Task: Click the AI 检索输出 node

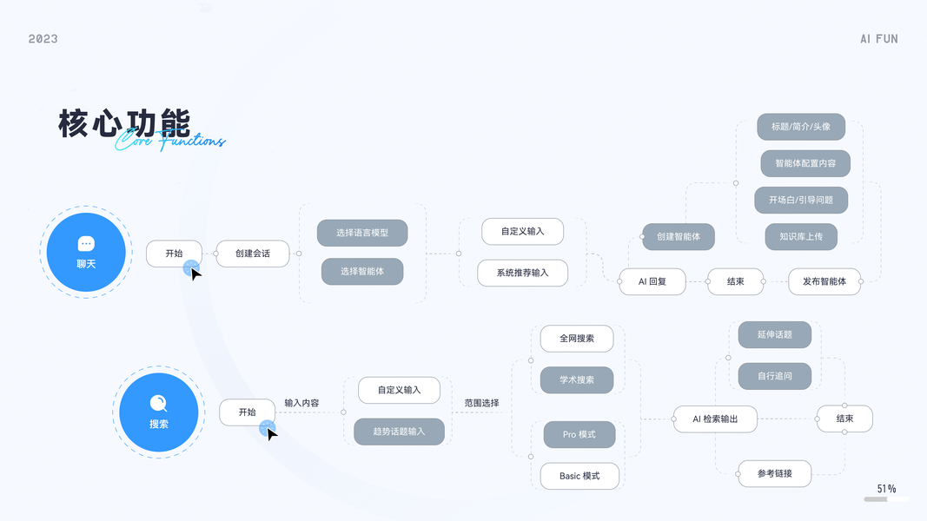Action: [x=715, y=419]
